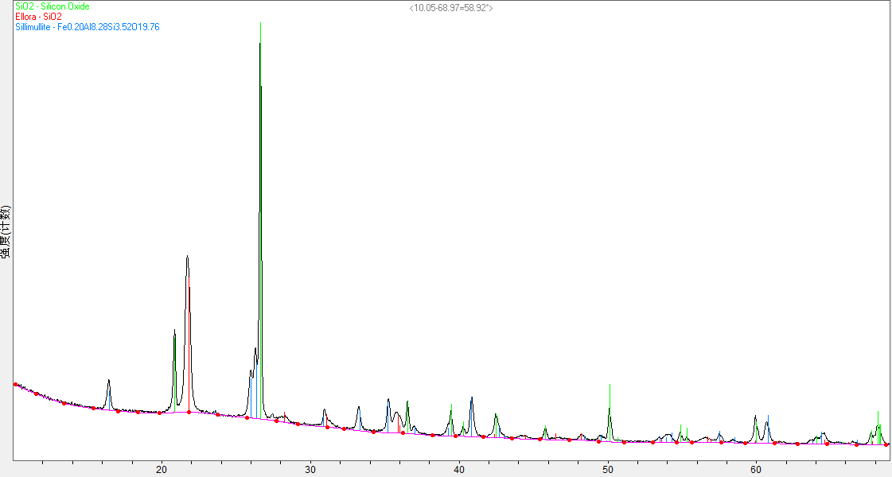892x477 pixels.
Task: Click the vertical intensity axis label
Action: tap(6, 231)
